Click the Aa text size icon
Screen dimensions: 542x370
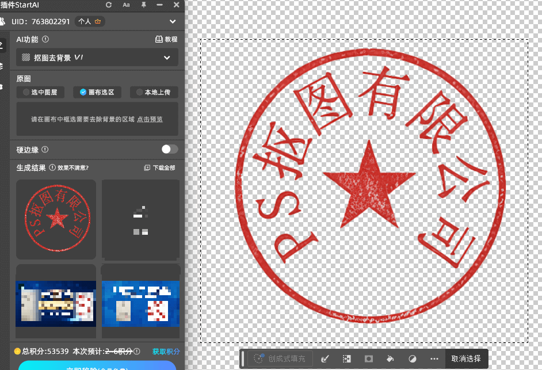click(125, 5)
